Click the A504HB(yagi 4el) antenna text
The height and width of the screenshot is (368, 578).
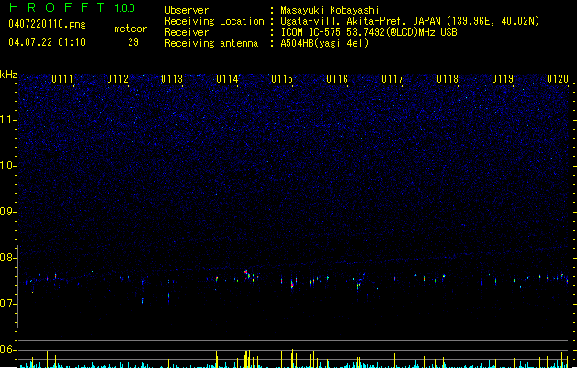coord(324,43)
